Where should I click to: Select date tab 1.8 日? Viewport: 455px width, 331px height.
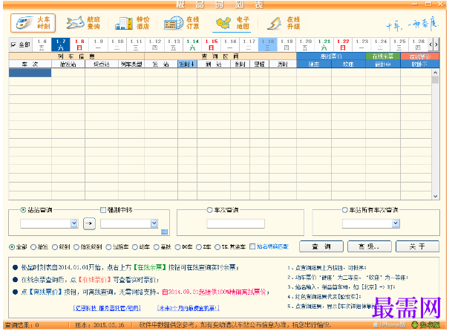point(79,45)
